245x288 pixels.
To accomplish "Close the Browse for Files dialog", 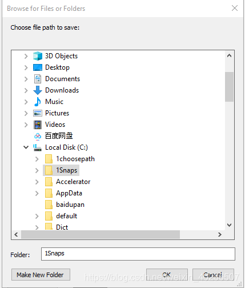I will click(x=235, y=8).
